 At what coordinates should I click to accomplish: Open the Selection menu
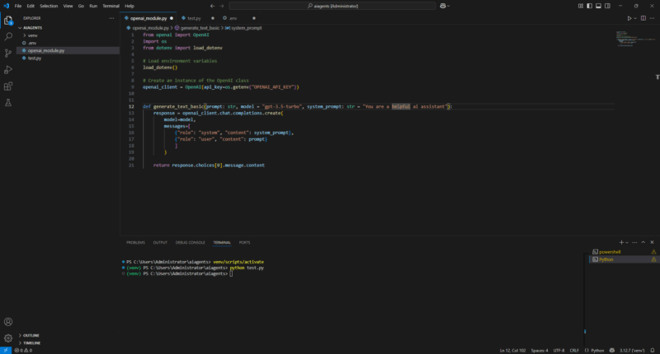pos(49,6)
